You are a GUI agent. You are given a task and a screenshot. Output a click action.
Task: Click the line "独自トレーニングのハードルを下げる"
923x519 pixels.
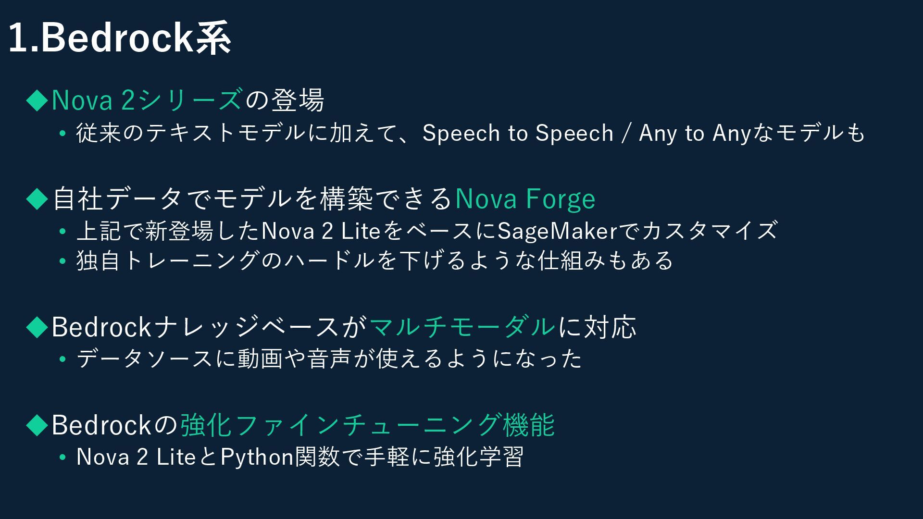(x=375, y=261)
